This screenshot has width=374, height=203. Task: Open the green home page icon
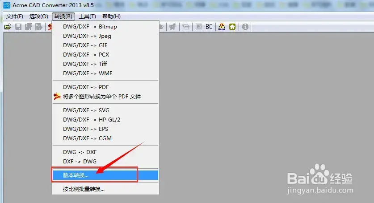pos(232,27)
